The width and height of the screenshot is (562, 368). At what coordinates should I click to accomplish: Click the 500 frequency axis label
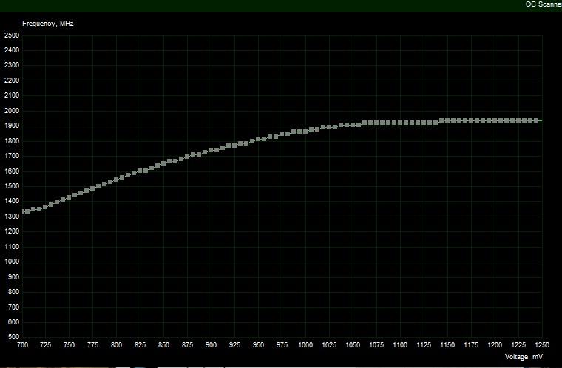[x=13, y=337]
